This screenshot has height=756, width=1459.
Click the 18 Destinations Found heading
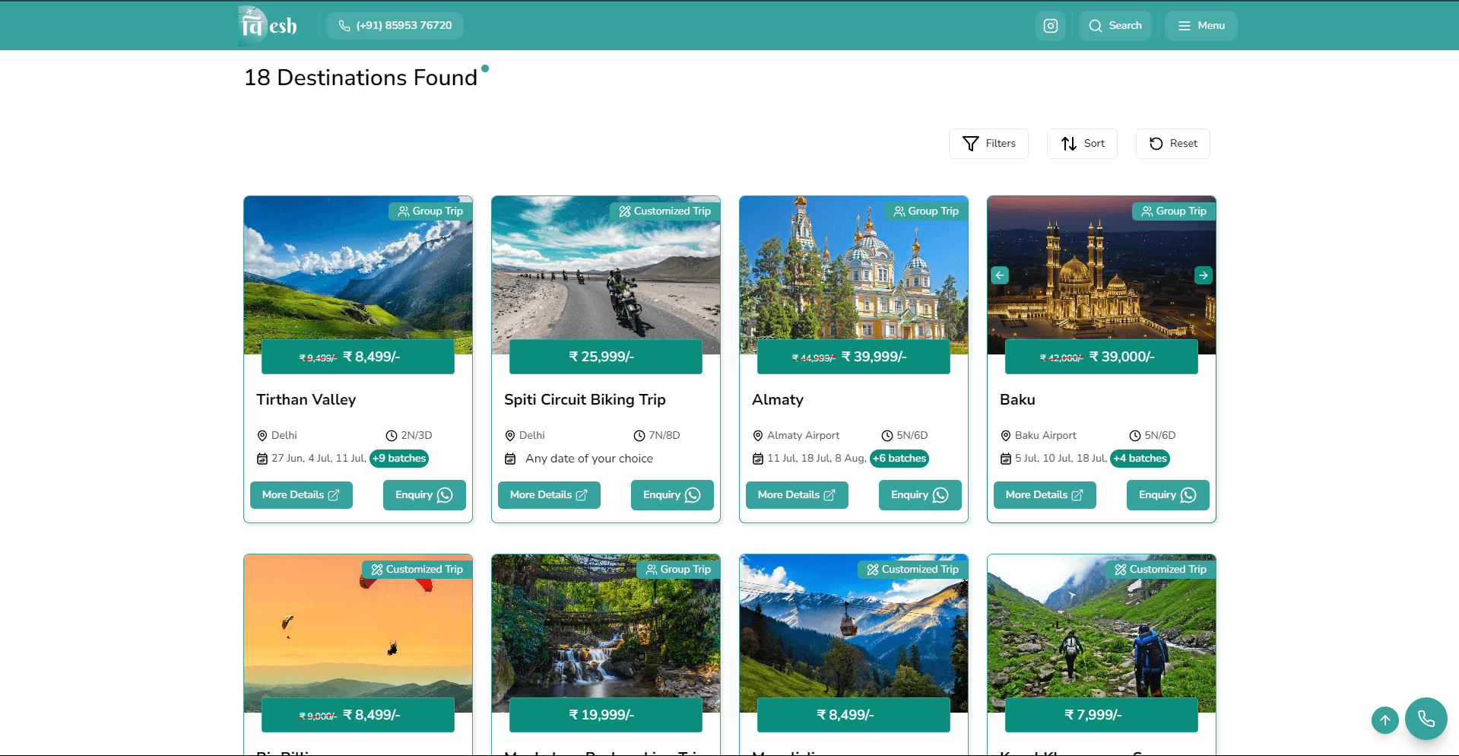360,78
